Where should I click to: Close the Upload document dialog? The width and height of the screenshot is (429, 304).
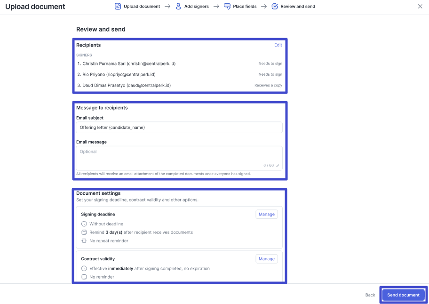click(420, 6)
